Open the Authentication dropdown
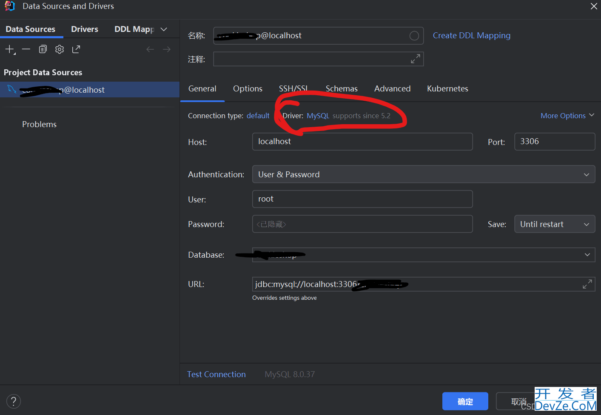601x415 pixels. click(424, 174)
